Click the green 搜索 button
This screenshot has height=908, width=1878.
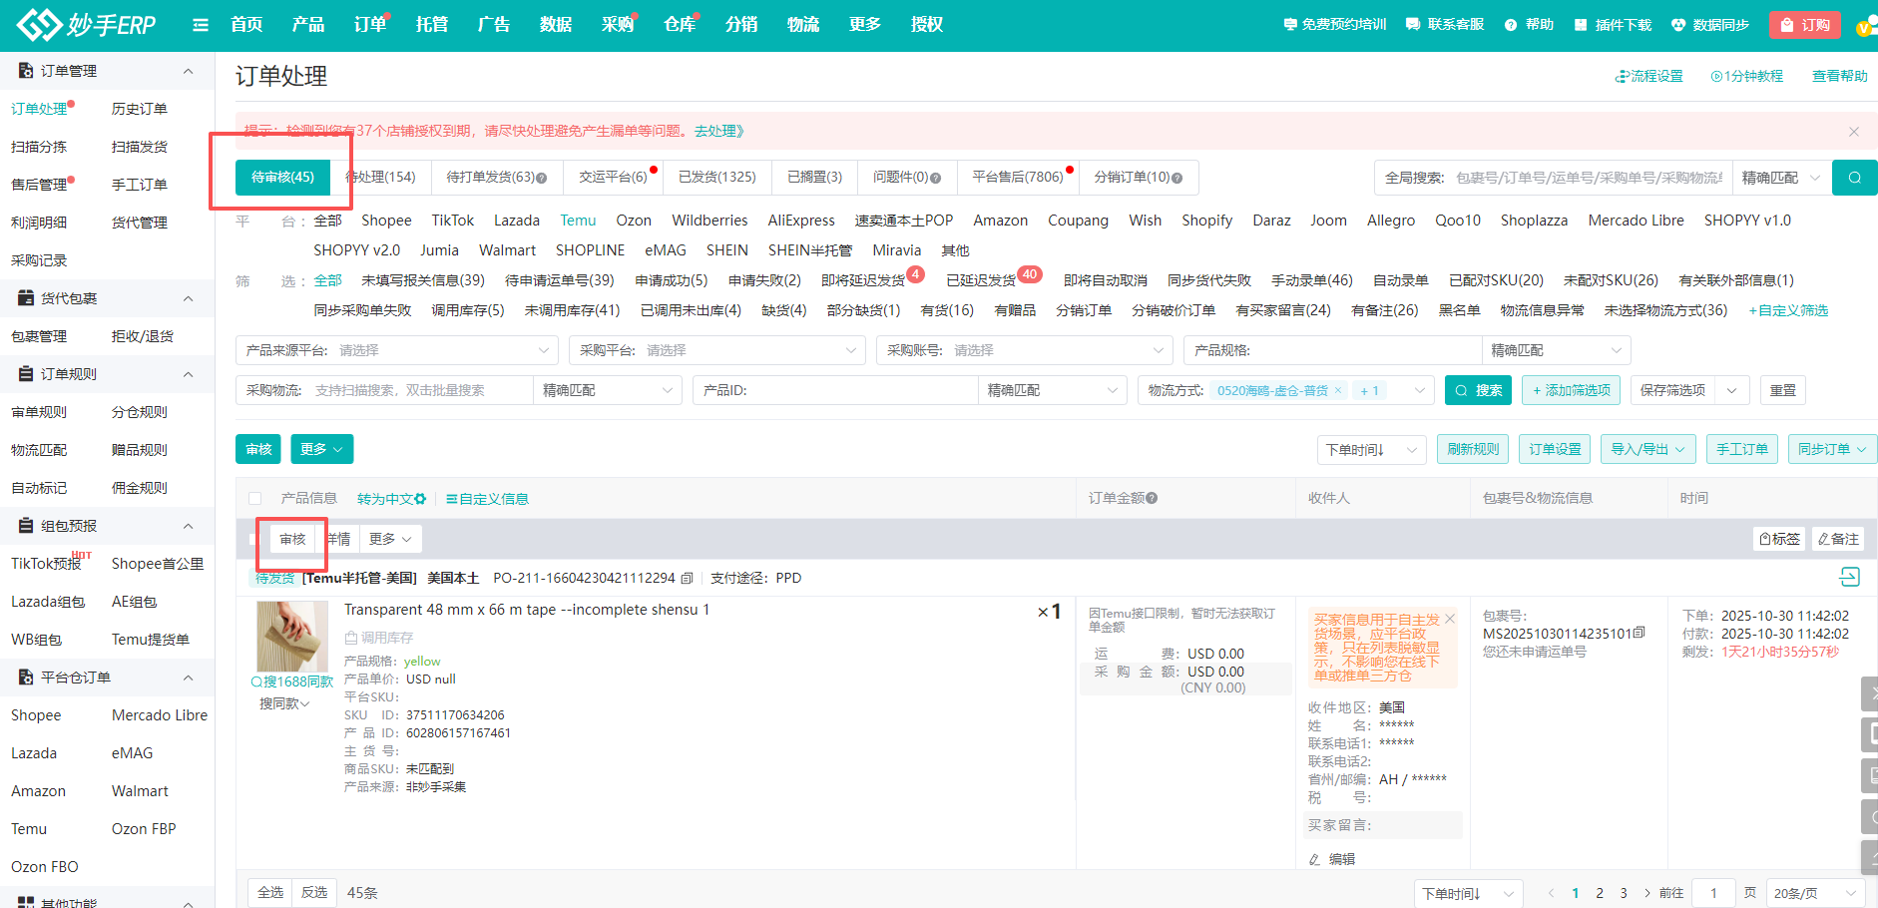pyautogui.click(x=1478, y=390)
